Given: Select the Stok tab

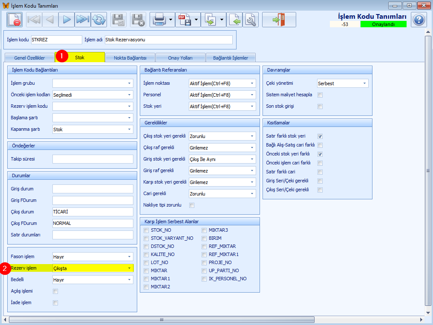Looking at the screenshot, I should point(80,58).
